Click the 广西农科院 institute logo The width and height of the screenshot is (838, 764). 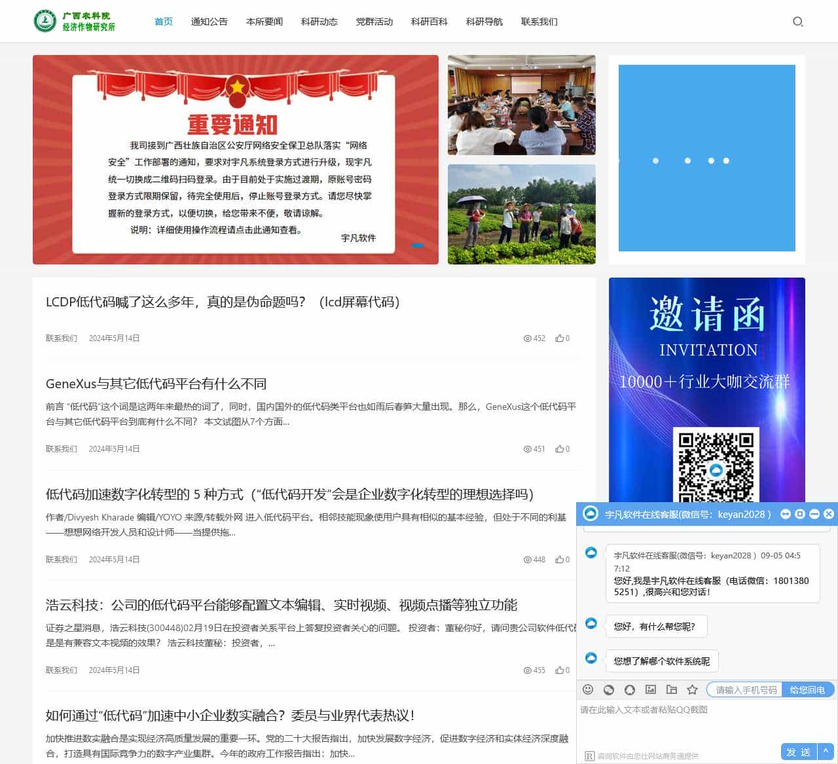click(x=75, y=21)
